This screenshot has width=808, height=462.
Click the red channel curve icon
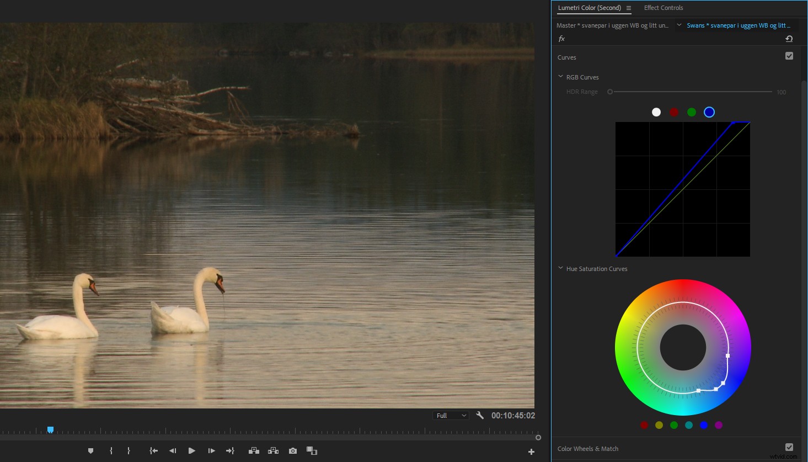tap(674, 112)
